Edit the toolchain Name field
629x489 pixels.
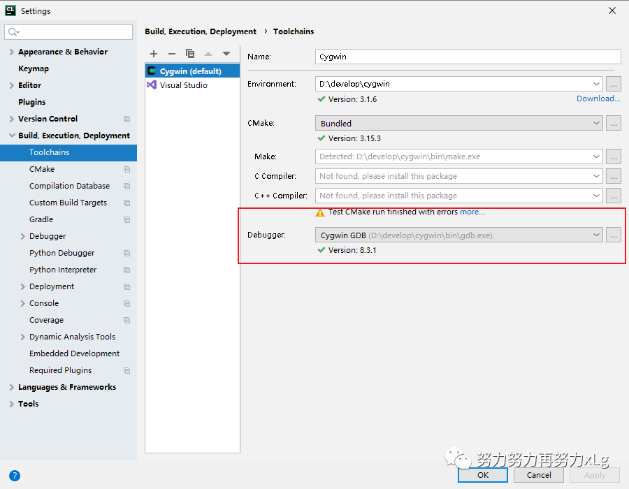(x=468, y=57)
